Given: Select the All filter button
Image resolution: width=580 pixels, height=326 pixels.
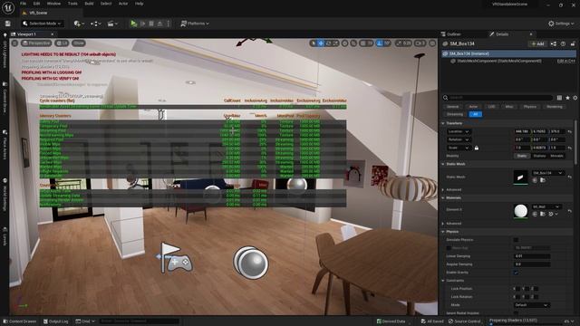Looking at the screenshot, I should [475, 114].
